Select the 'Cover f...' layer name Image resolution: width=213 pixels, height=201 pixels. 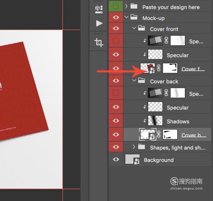click(x=193, y=69)
